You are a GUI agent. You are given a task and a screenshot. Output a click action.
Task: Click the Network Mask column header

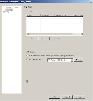pyautogui.click(x=62, y=15)
